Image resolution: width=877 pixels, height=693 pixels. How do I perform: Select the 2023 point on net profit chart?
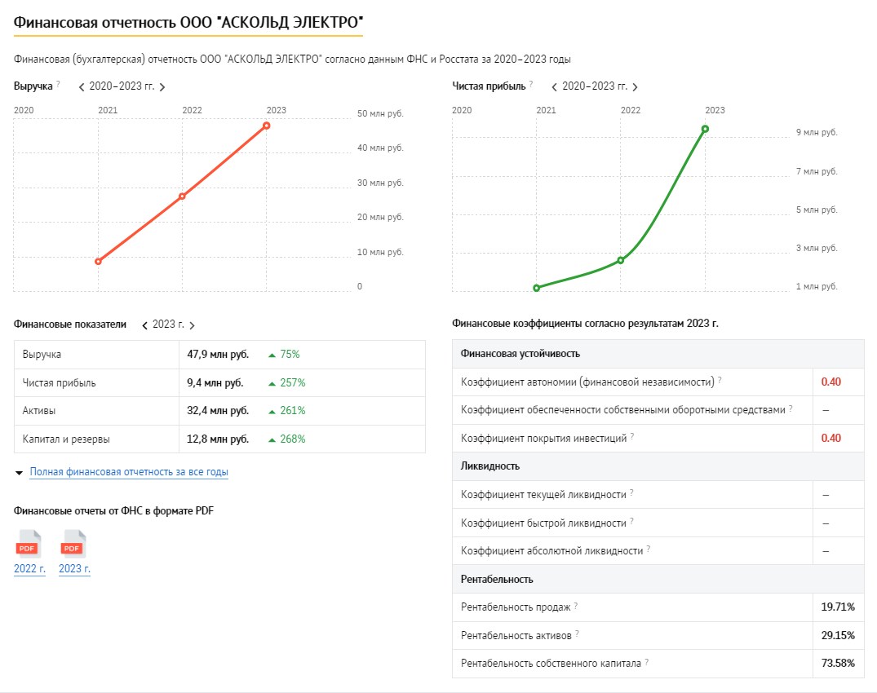click(706, 129)
